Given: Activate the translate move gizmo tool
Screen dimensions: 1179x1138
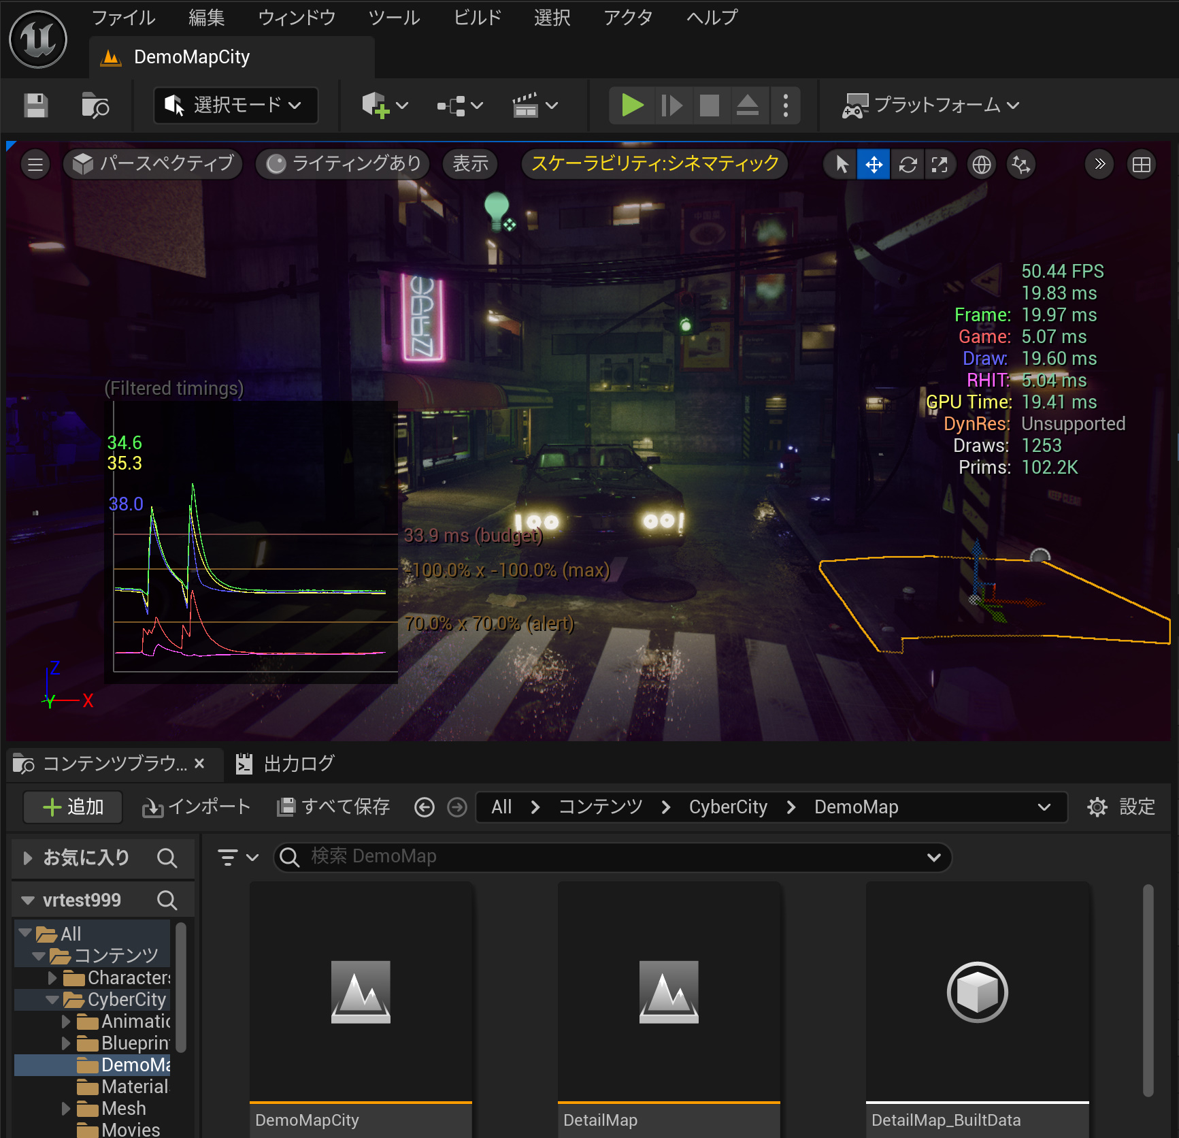Looking at the screenshot, I should tap(874, 165).
